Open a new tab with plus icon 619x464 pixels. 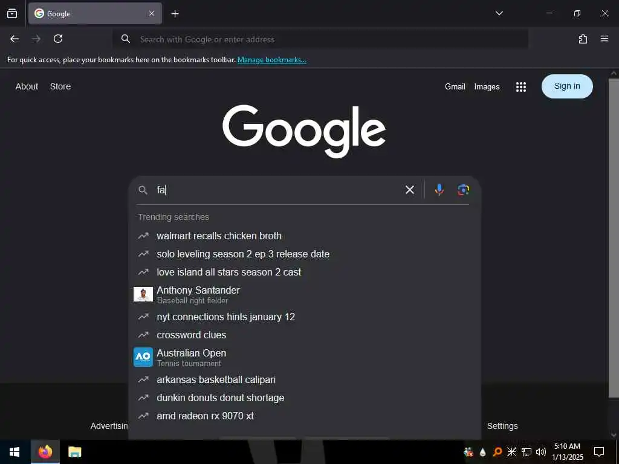point(175,14)
